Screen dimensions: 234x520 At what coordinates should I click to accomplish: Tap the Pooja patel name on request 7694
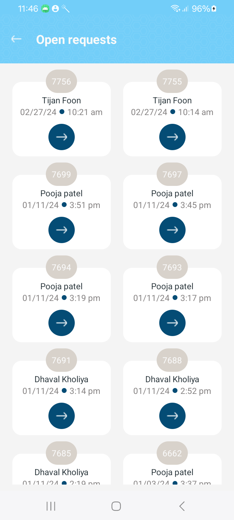[x=61, y=286]
